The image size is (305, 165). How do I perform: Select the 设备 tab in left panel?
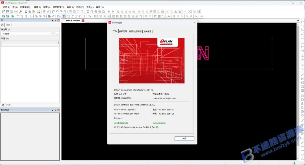pyautogui.click(x=8, y=25)
